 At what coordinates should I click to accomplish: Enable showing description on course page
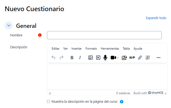(48, 101)
